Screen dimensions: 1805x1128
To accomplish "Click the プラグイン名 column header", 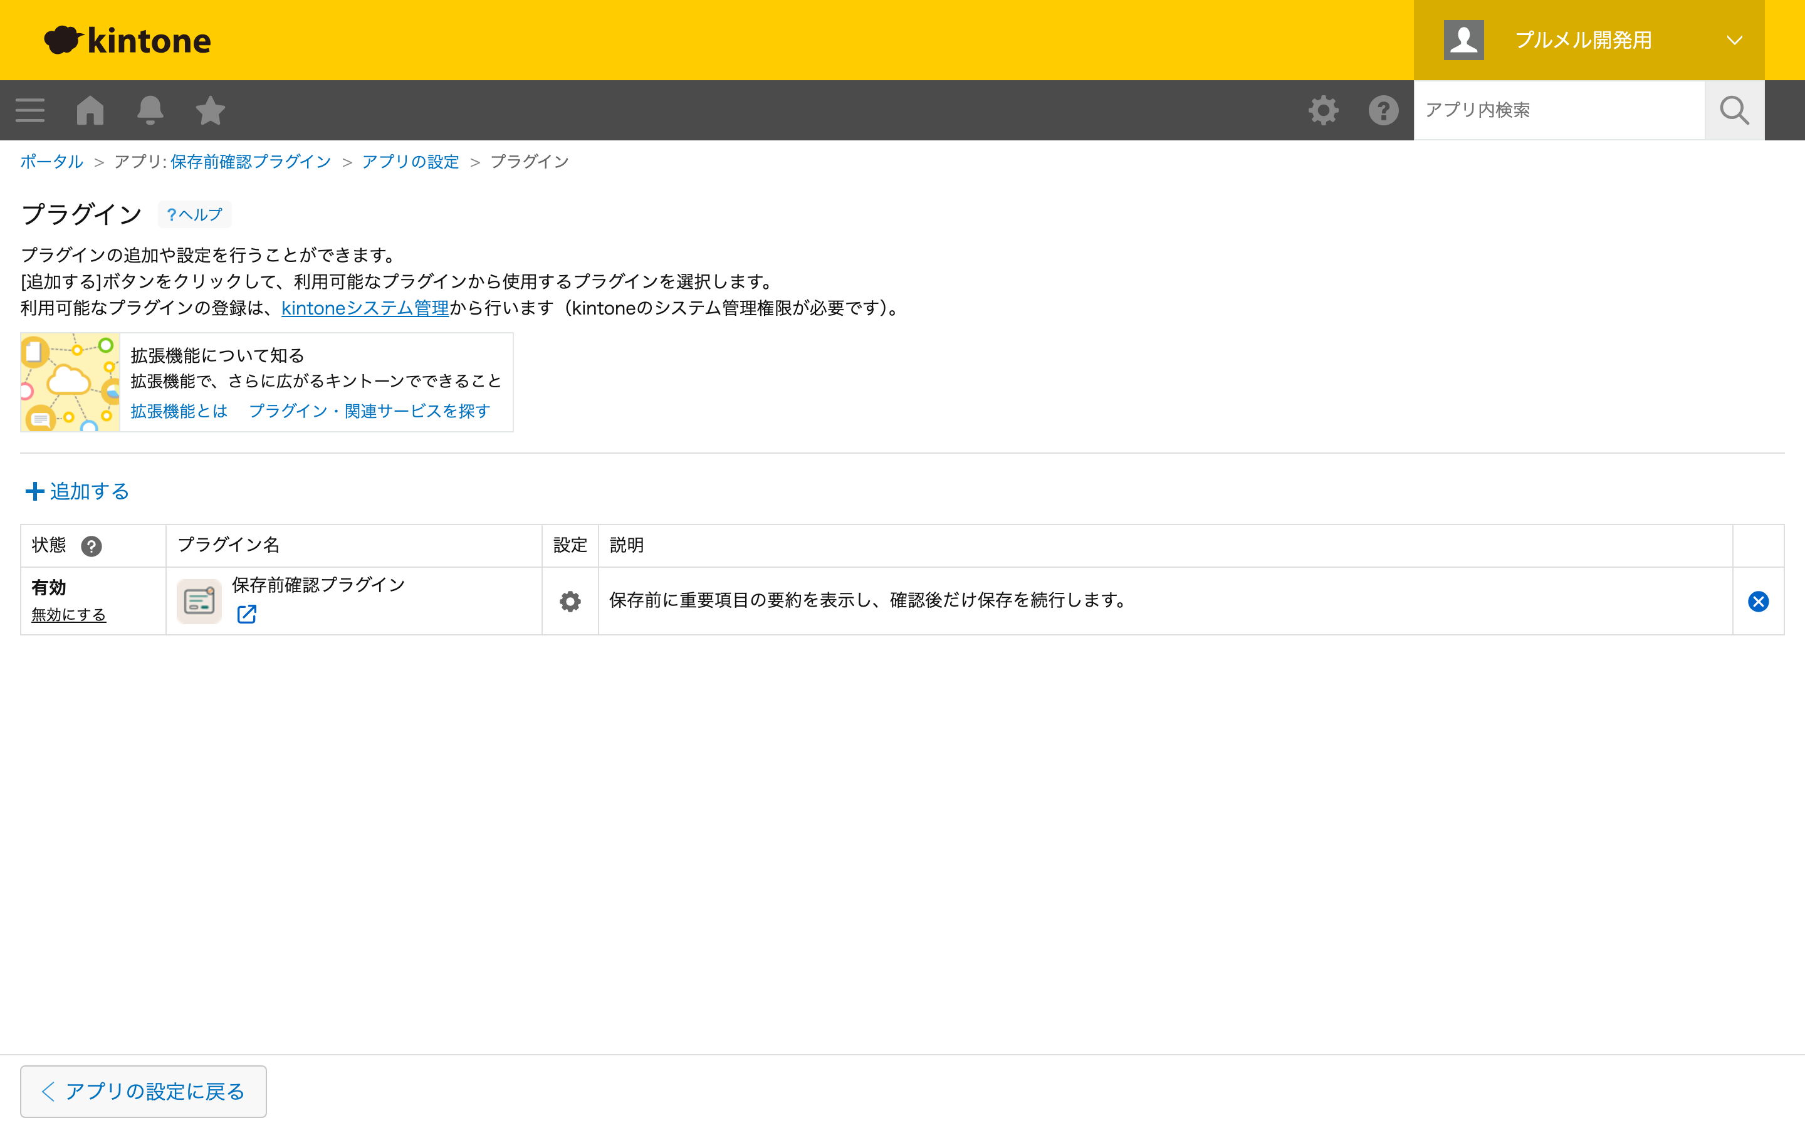I will click(229, 545).
